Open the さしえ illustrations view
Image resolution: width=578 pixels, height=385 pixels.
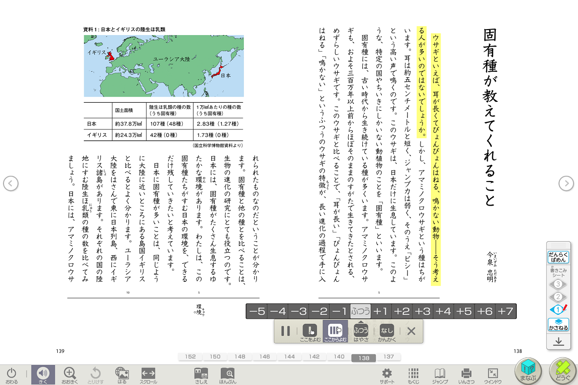pyautogui.click(x=201, y=375)
